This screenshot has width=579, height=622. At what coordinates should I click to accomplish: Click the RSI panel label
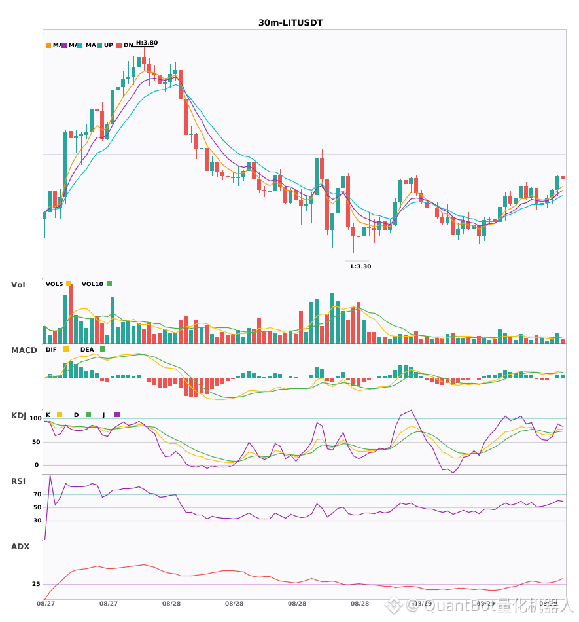coord(18,481)
